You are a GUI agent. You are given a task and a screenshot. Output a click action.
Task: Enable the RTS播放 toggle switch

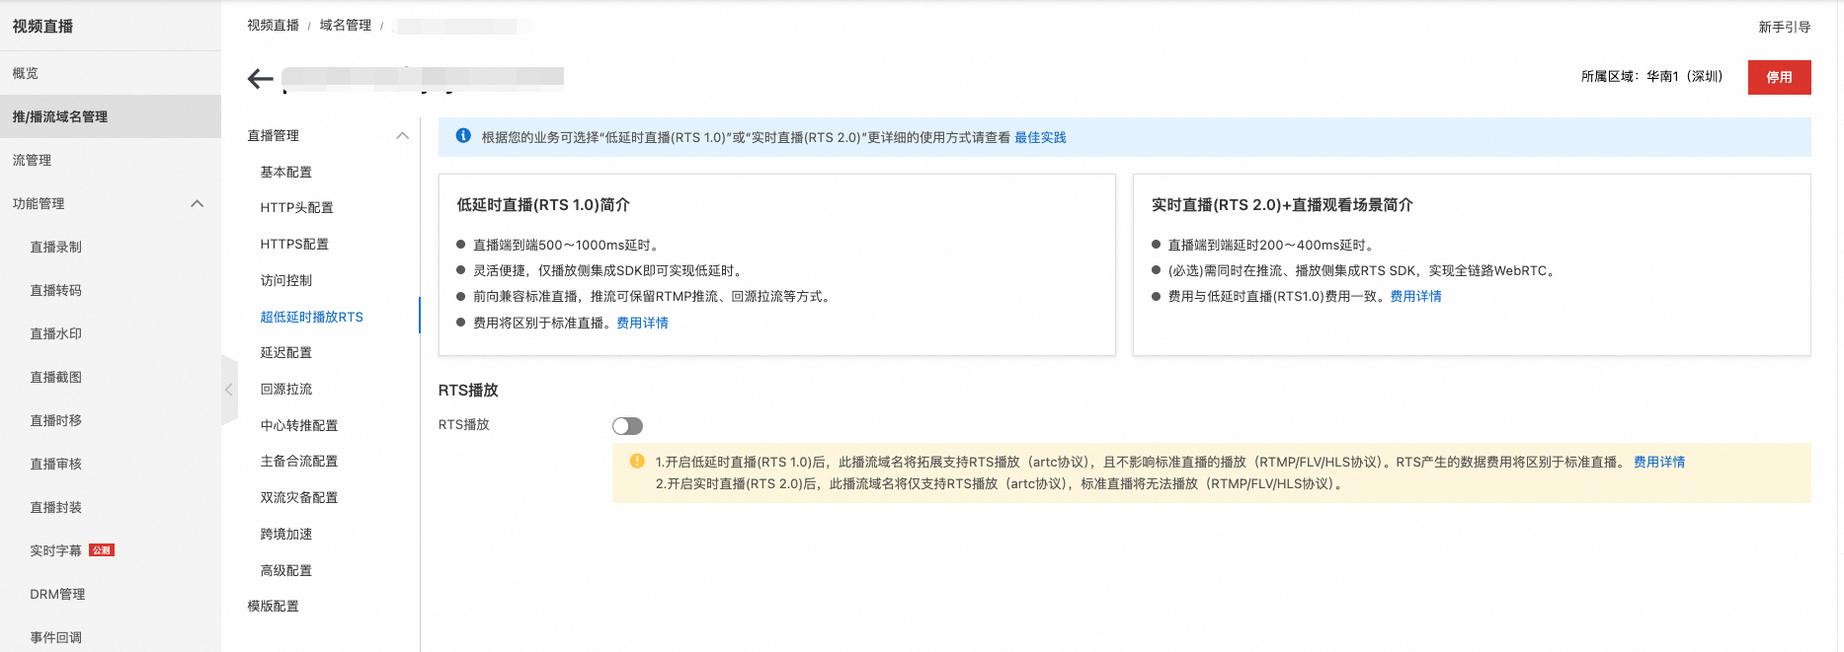[x=627, y=426]
